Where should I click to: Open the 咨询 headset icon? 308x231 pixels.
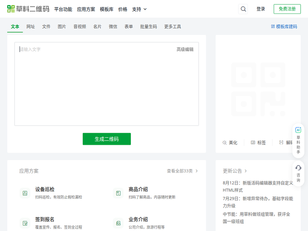(298, 168)
